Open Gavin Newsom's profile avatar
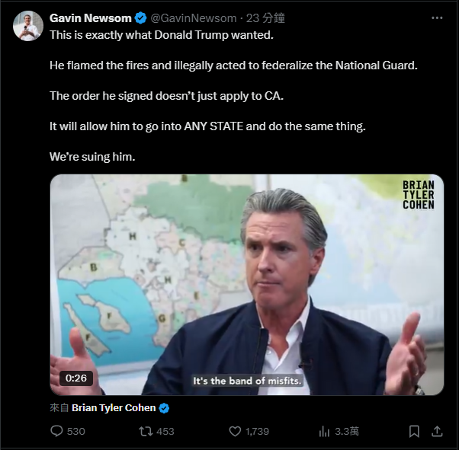Viewport: 459px width, 450px height. point(28,27)
